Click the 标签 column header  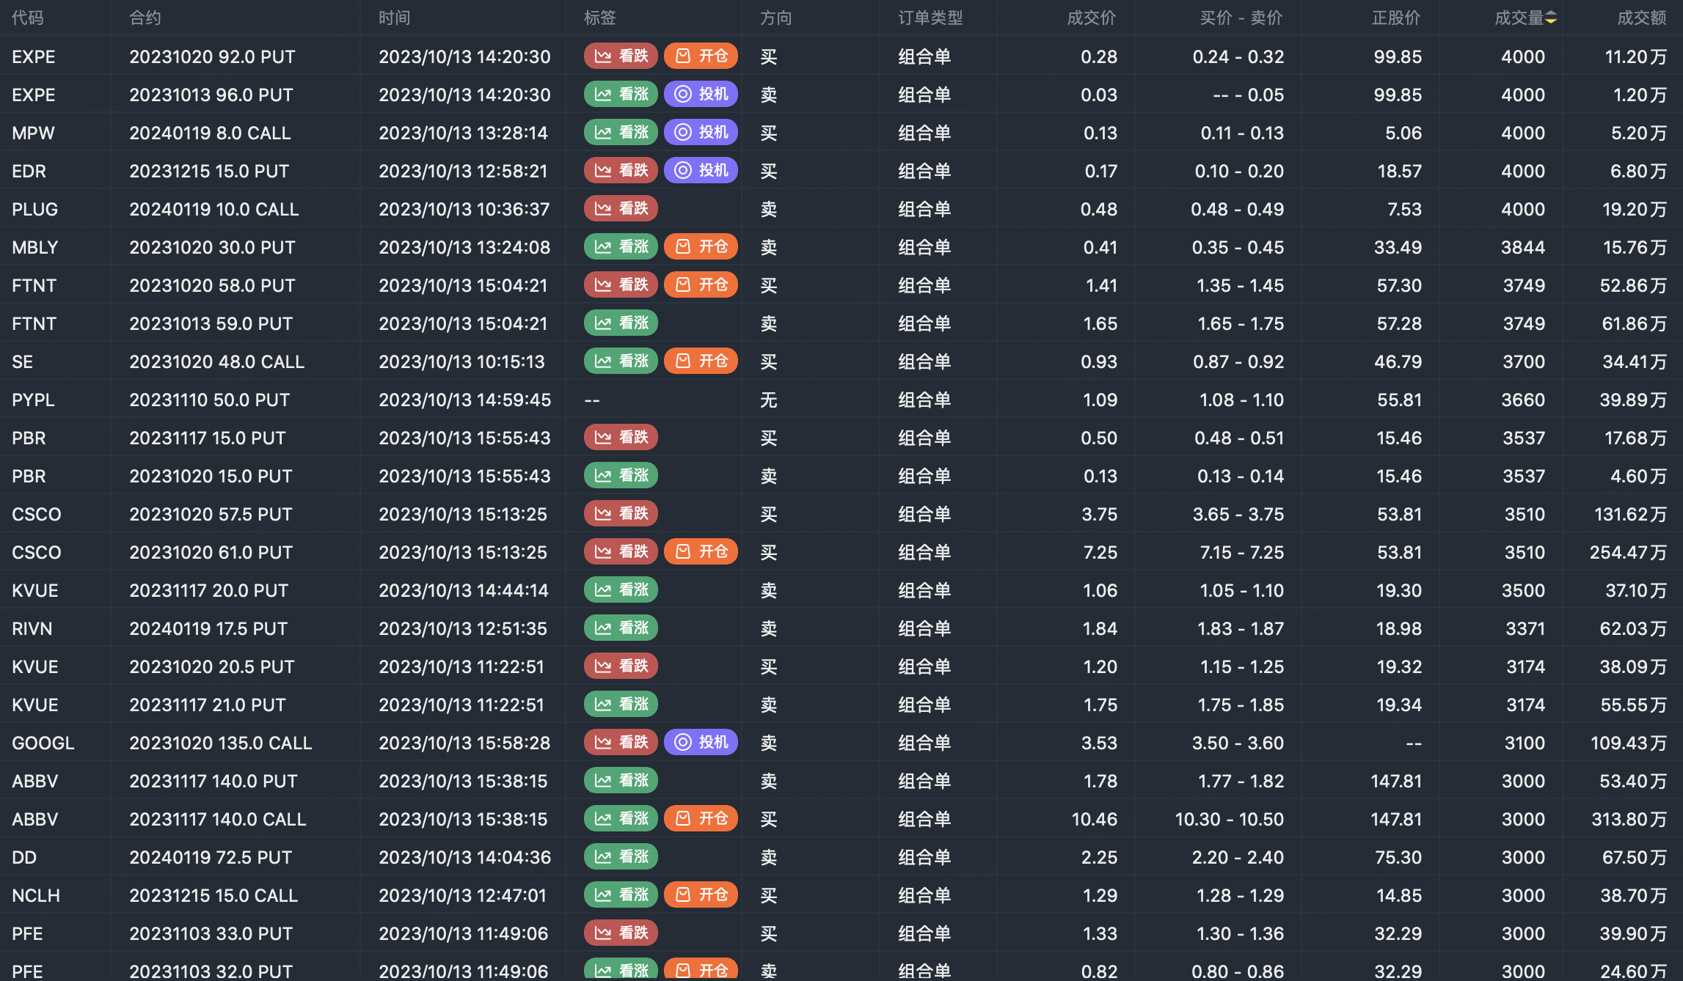pos(600,18)
